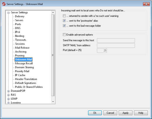Expand the RAS tree node
This screenshot has width=152, height=119.
pyautogui.click(x=8, y=95)
